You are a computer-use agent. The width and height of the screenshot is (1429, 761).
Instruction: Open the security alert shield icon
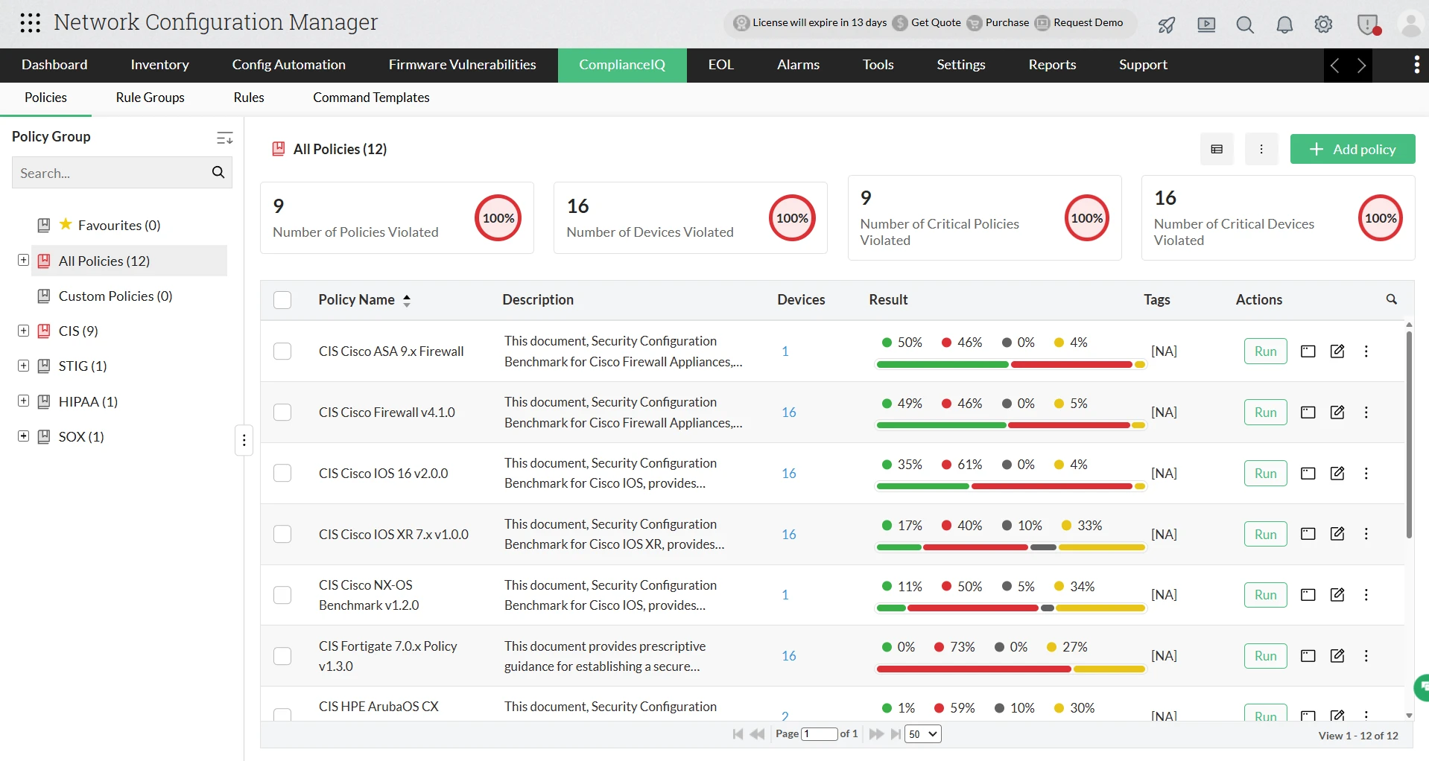(1369, 25)
